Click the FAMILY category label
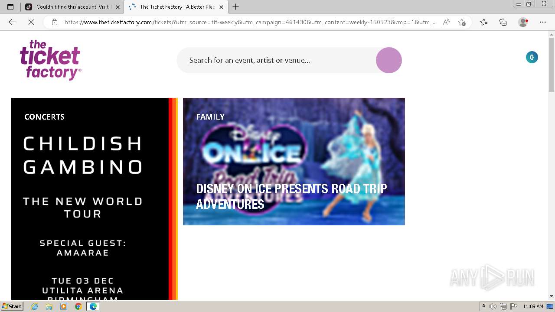Screen dimensions: 555x312 tap(210, 117)
